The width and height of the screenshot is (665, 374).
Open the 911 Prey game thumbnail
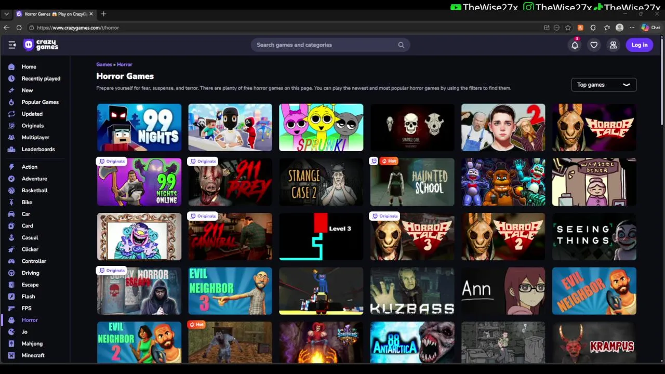(230, 182)
